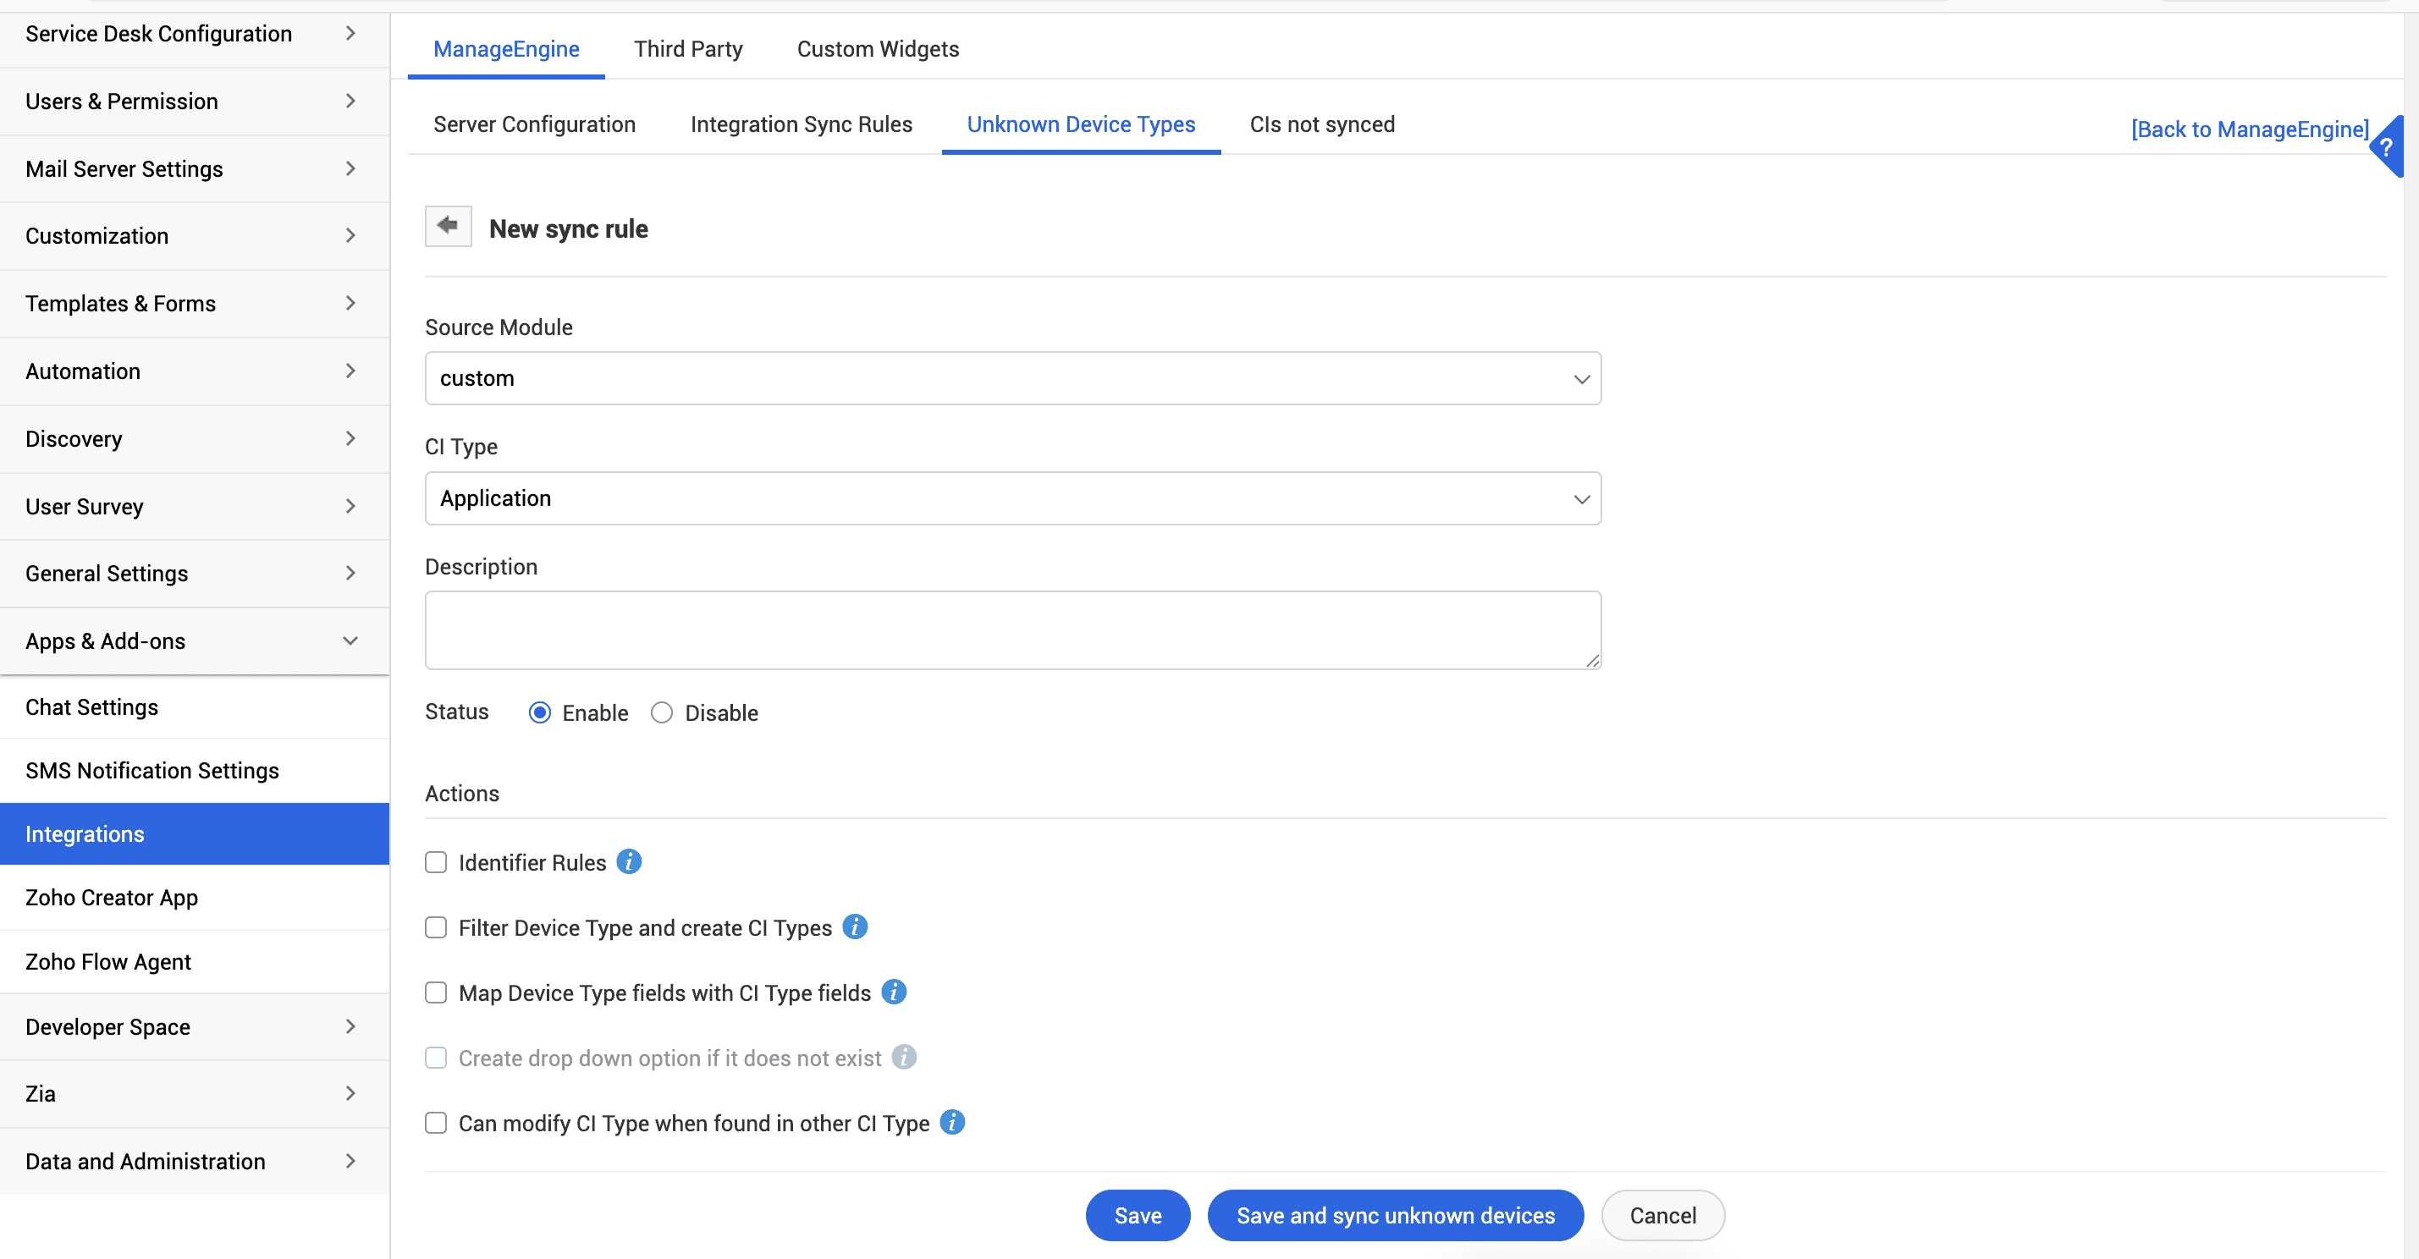2419x1259 pixels.
Task: Collapse Apps & Add-ons section
Action: pos(195,641)
